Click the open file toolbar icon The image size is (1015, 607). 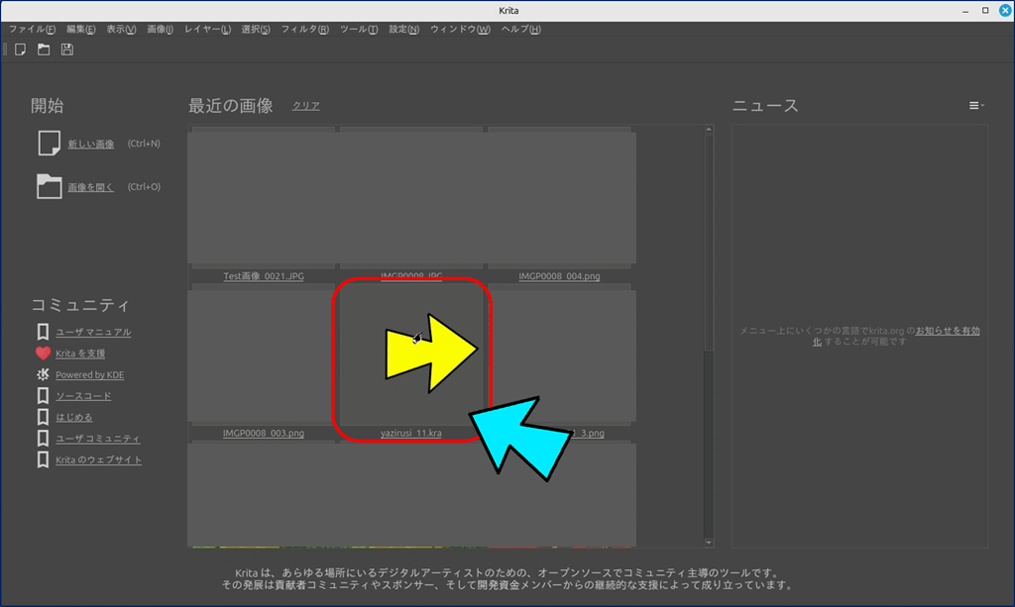[x=44, y=50]
